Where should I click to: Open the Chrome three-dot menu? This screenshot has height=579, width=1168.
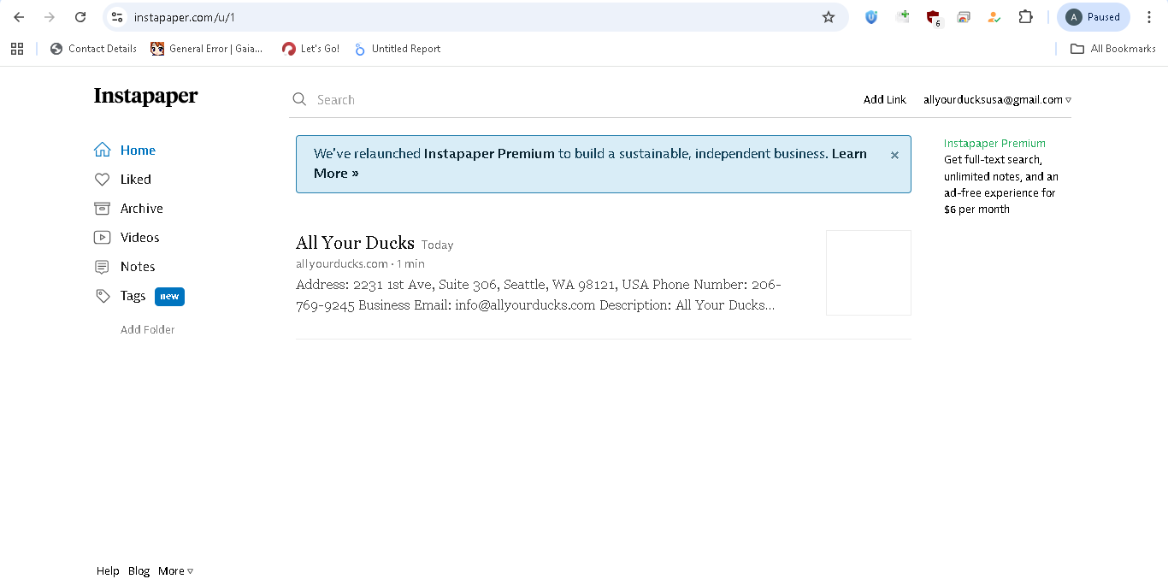tap(1149, 17)
